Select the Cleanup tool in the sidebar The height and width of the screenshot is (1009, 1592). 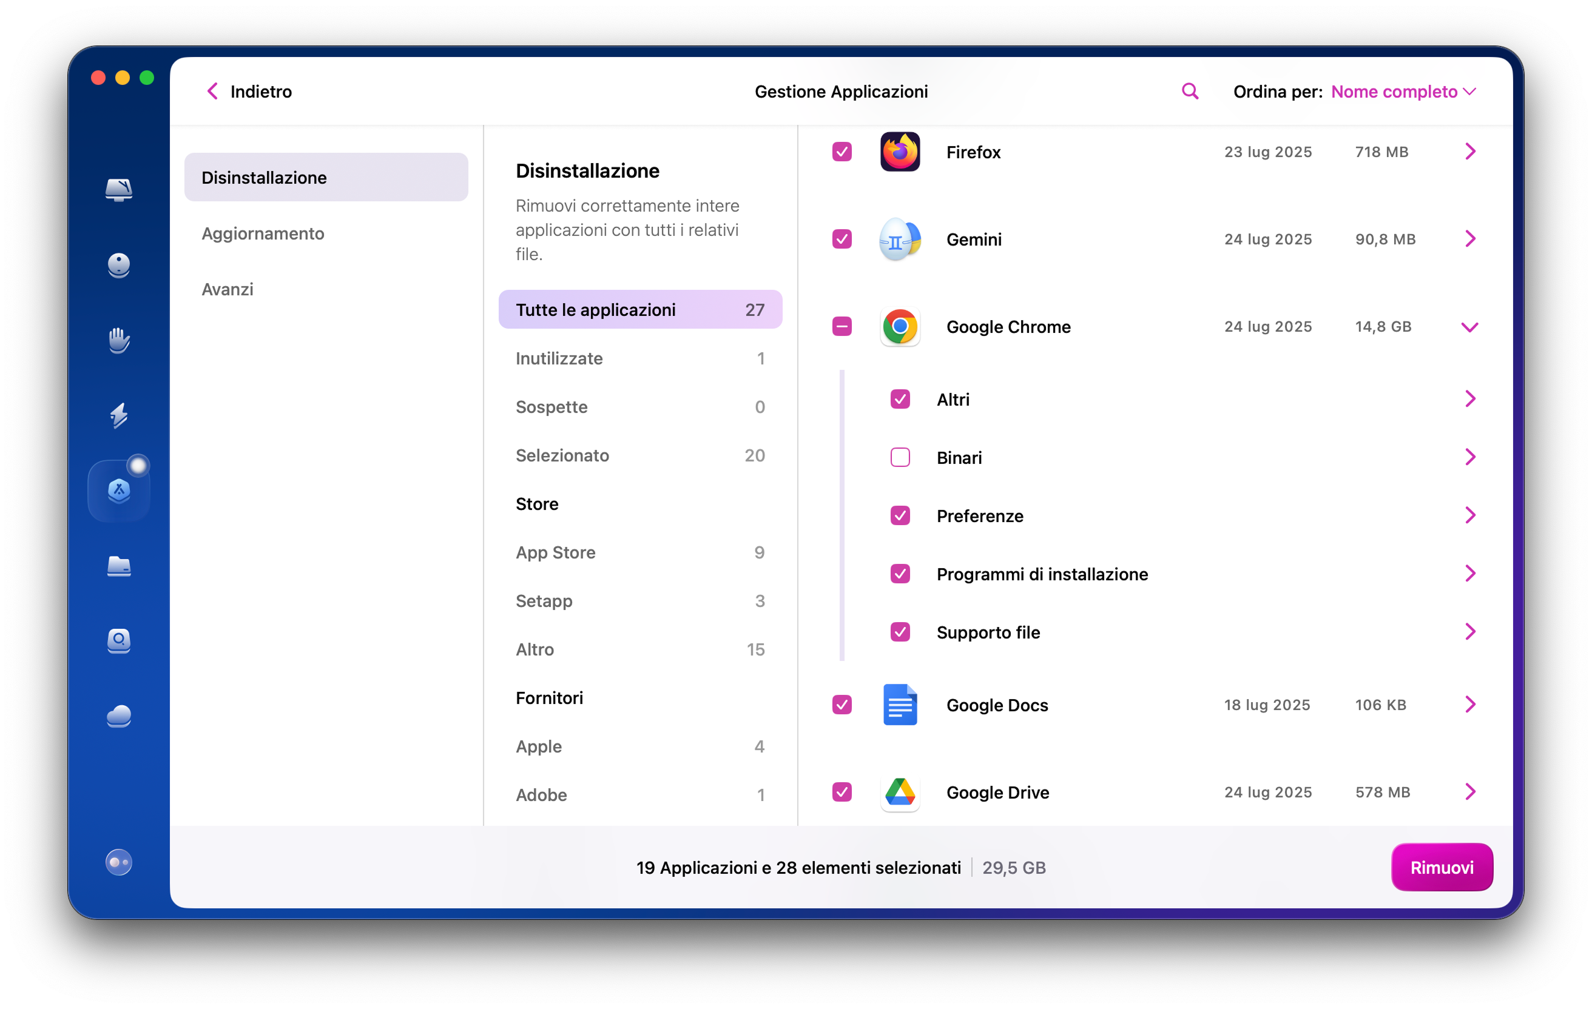tap(119, 266)
